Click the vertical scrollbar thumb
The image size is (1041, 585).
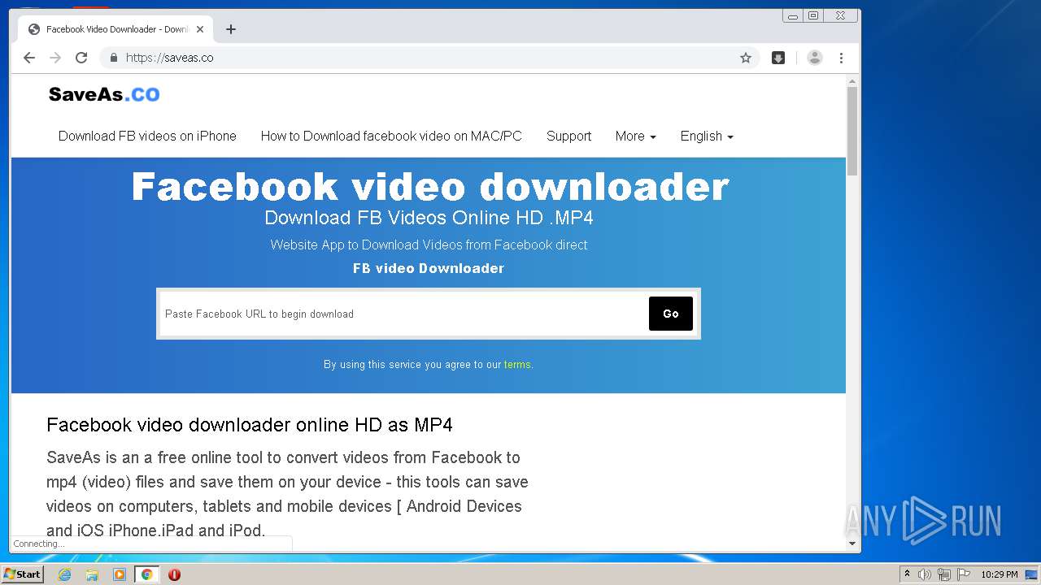(x=852, y=131)
